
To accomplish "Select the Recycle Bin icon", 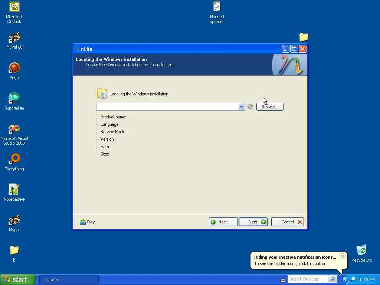I will (361, 253).
